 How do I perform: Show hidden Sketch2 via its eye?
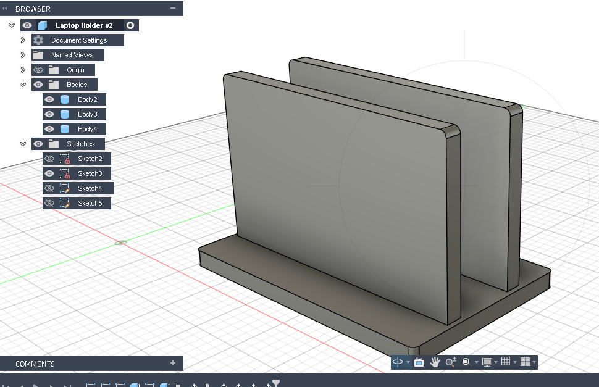click(x=49, y=159)
